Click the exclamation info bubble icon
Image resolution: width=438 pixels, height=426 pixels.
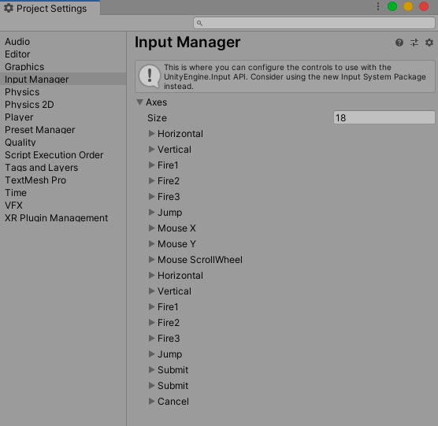[x=150, y=76]
